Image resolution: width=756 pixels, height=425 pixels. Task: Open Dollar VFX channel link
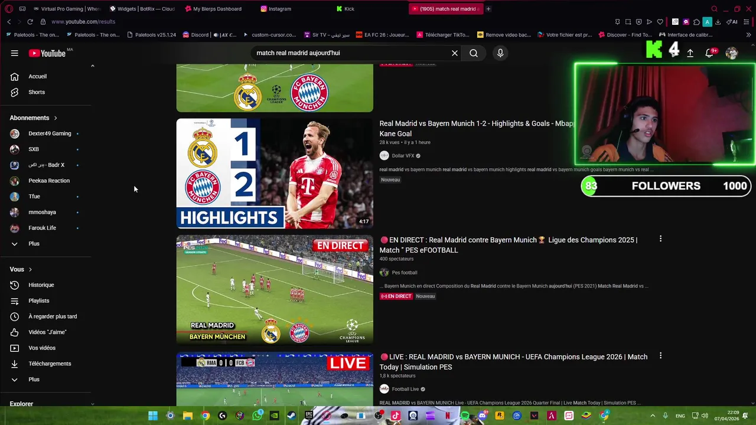(403, 156)
